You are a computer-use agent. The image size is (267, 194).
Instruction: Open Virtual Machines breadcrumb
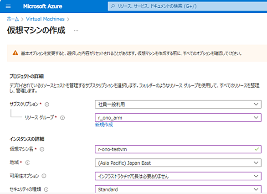[45, 19]
